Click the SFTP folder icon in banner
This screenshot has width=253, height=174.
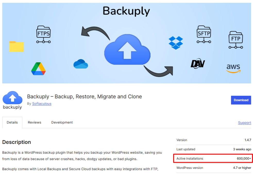(204, 34)
